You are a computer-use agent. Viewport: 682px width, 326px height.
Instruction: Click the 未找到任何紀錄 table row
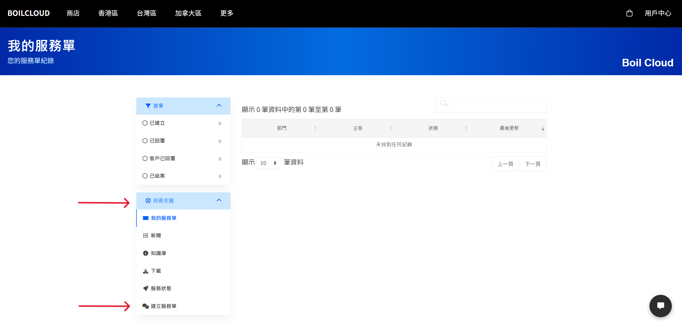point(394,144)
